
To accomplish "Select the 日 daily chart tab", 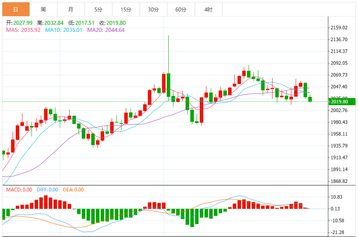I will pyautogui.click(x=16, y=9).
